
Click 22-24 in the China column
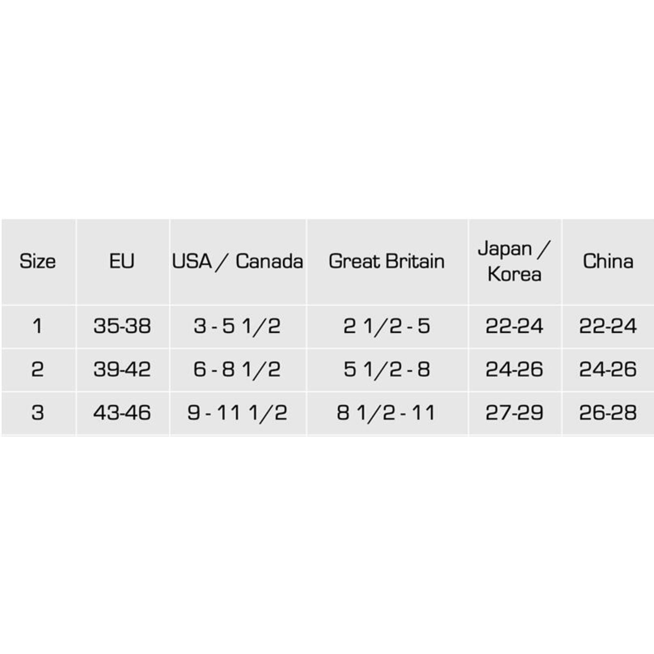coord(608,326)
